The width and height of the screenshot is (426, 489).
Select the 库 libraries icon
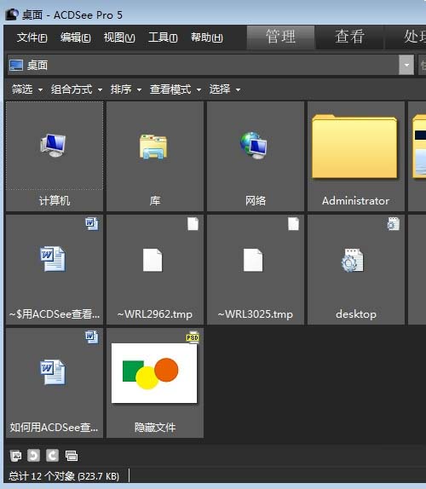[153, 147]
